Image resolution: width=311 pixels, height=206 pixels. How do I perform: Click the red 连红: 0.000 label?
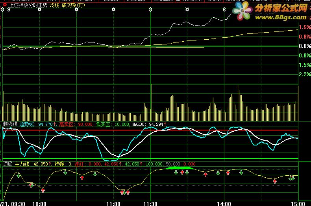pos(88,164)
